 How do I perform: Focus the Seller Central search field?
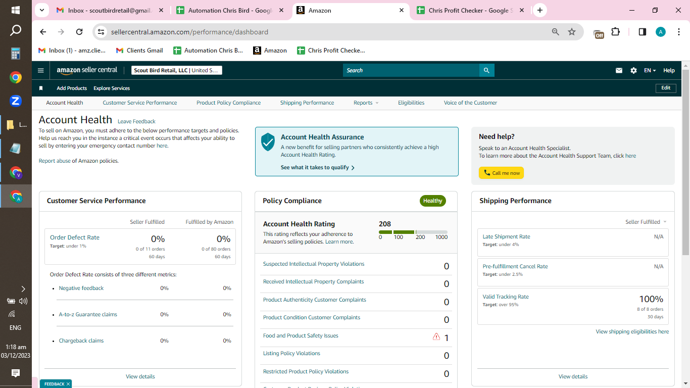[411, 70]
